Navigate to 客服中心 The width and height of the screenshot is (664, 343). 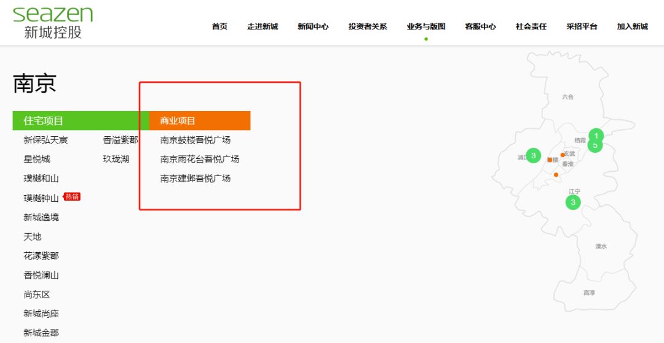[x=480, y=26]
